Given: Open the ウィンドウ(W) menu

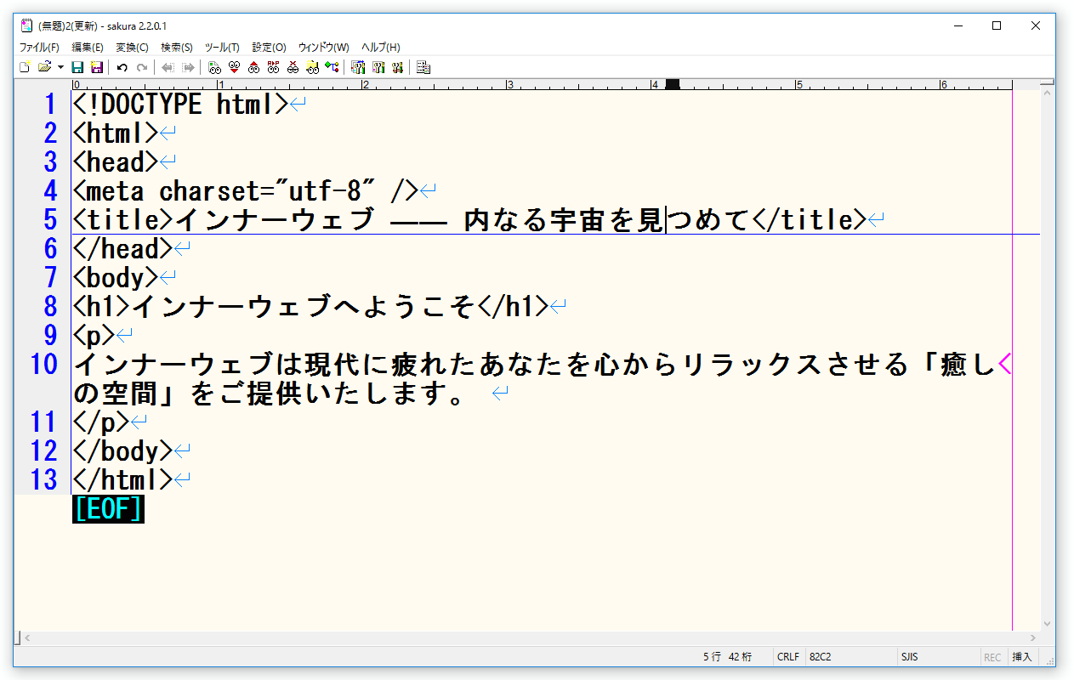Looking at the screenshot, I should coord(323,48).
